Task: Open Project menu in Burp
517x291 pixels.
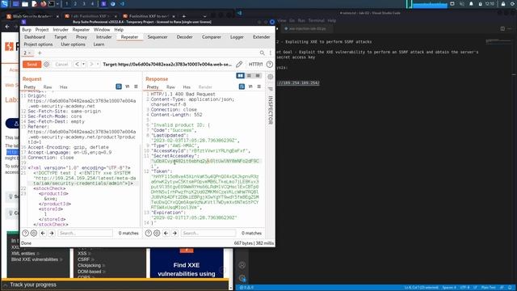Action: tap(42, 30)
